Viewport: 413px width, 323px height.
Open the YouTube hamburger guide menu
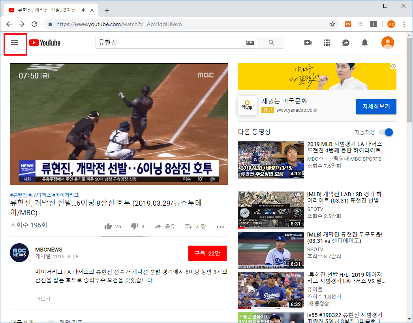pos(15,43)
